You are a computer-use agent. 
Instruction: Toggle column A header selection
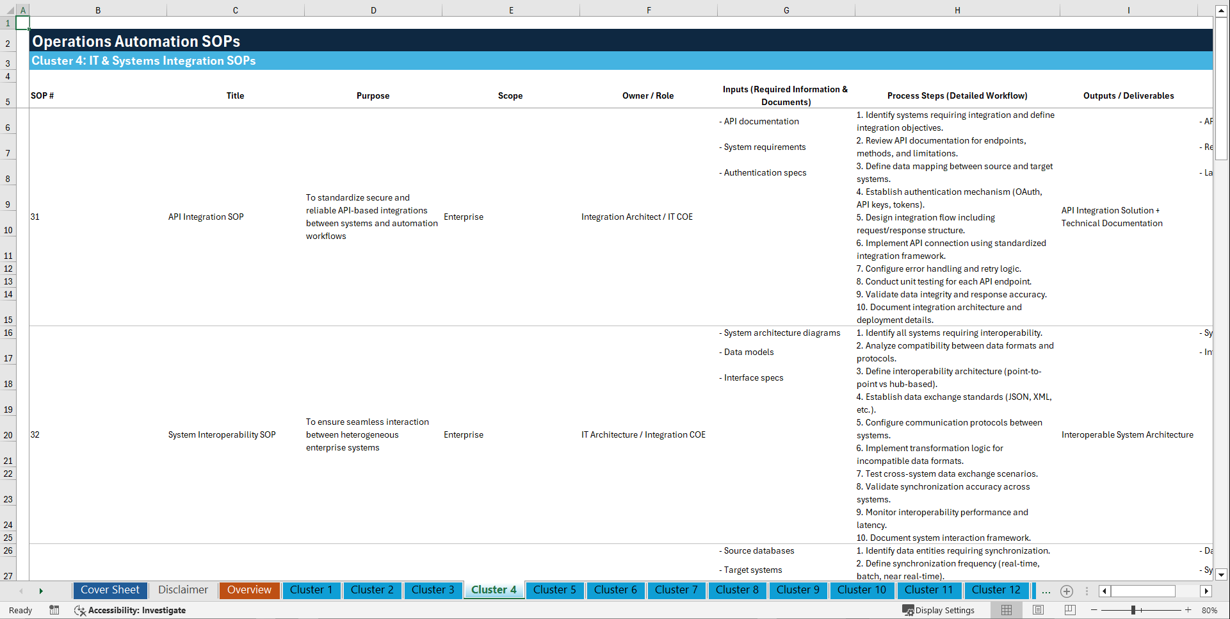(24, 10)
